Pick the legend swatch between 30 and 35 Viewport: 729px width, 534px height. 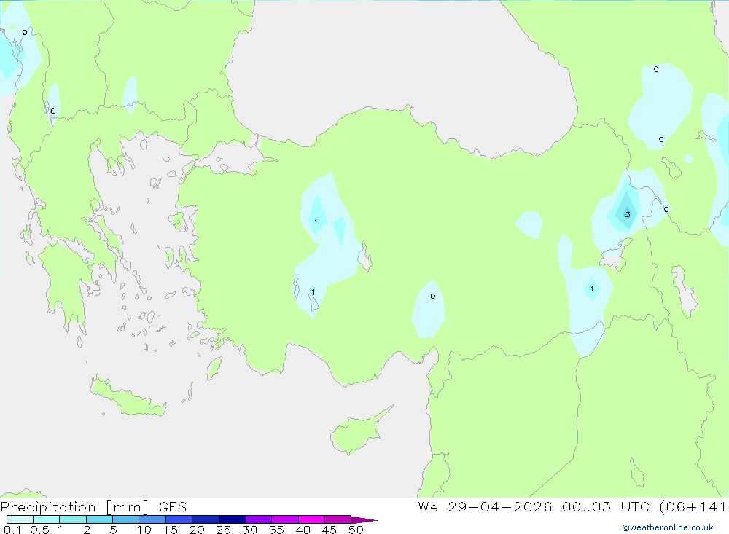[x=259, y=519]
